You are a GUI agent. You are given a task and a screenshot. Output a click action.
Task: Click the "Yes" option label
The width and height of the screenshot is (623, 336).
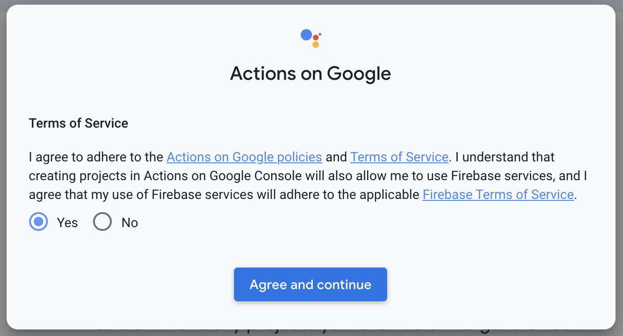point(67,222)
